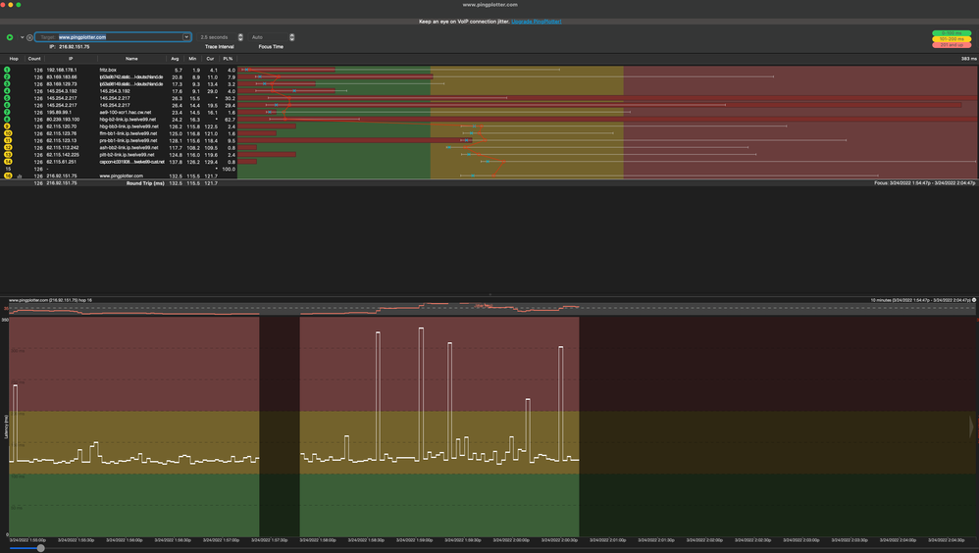Expand options arrow next to play button
The image size is (979, 553).
click(22, 37)
